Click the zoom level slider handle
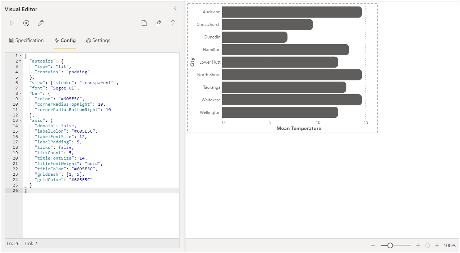460x253 pixels. click(390, 245)
